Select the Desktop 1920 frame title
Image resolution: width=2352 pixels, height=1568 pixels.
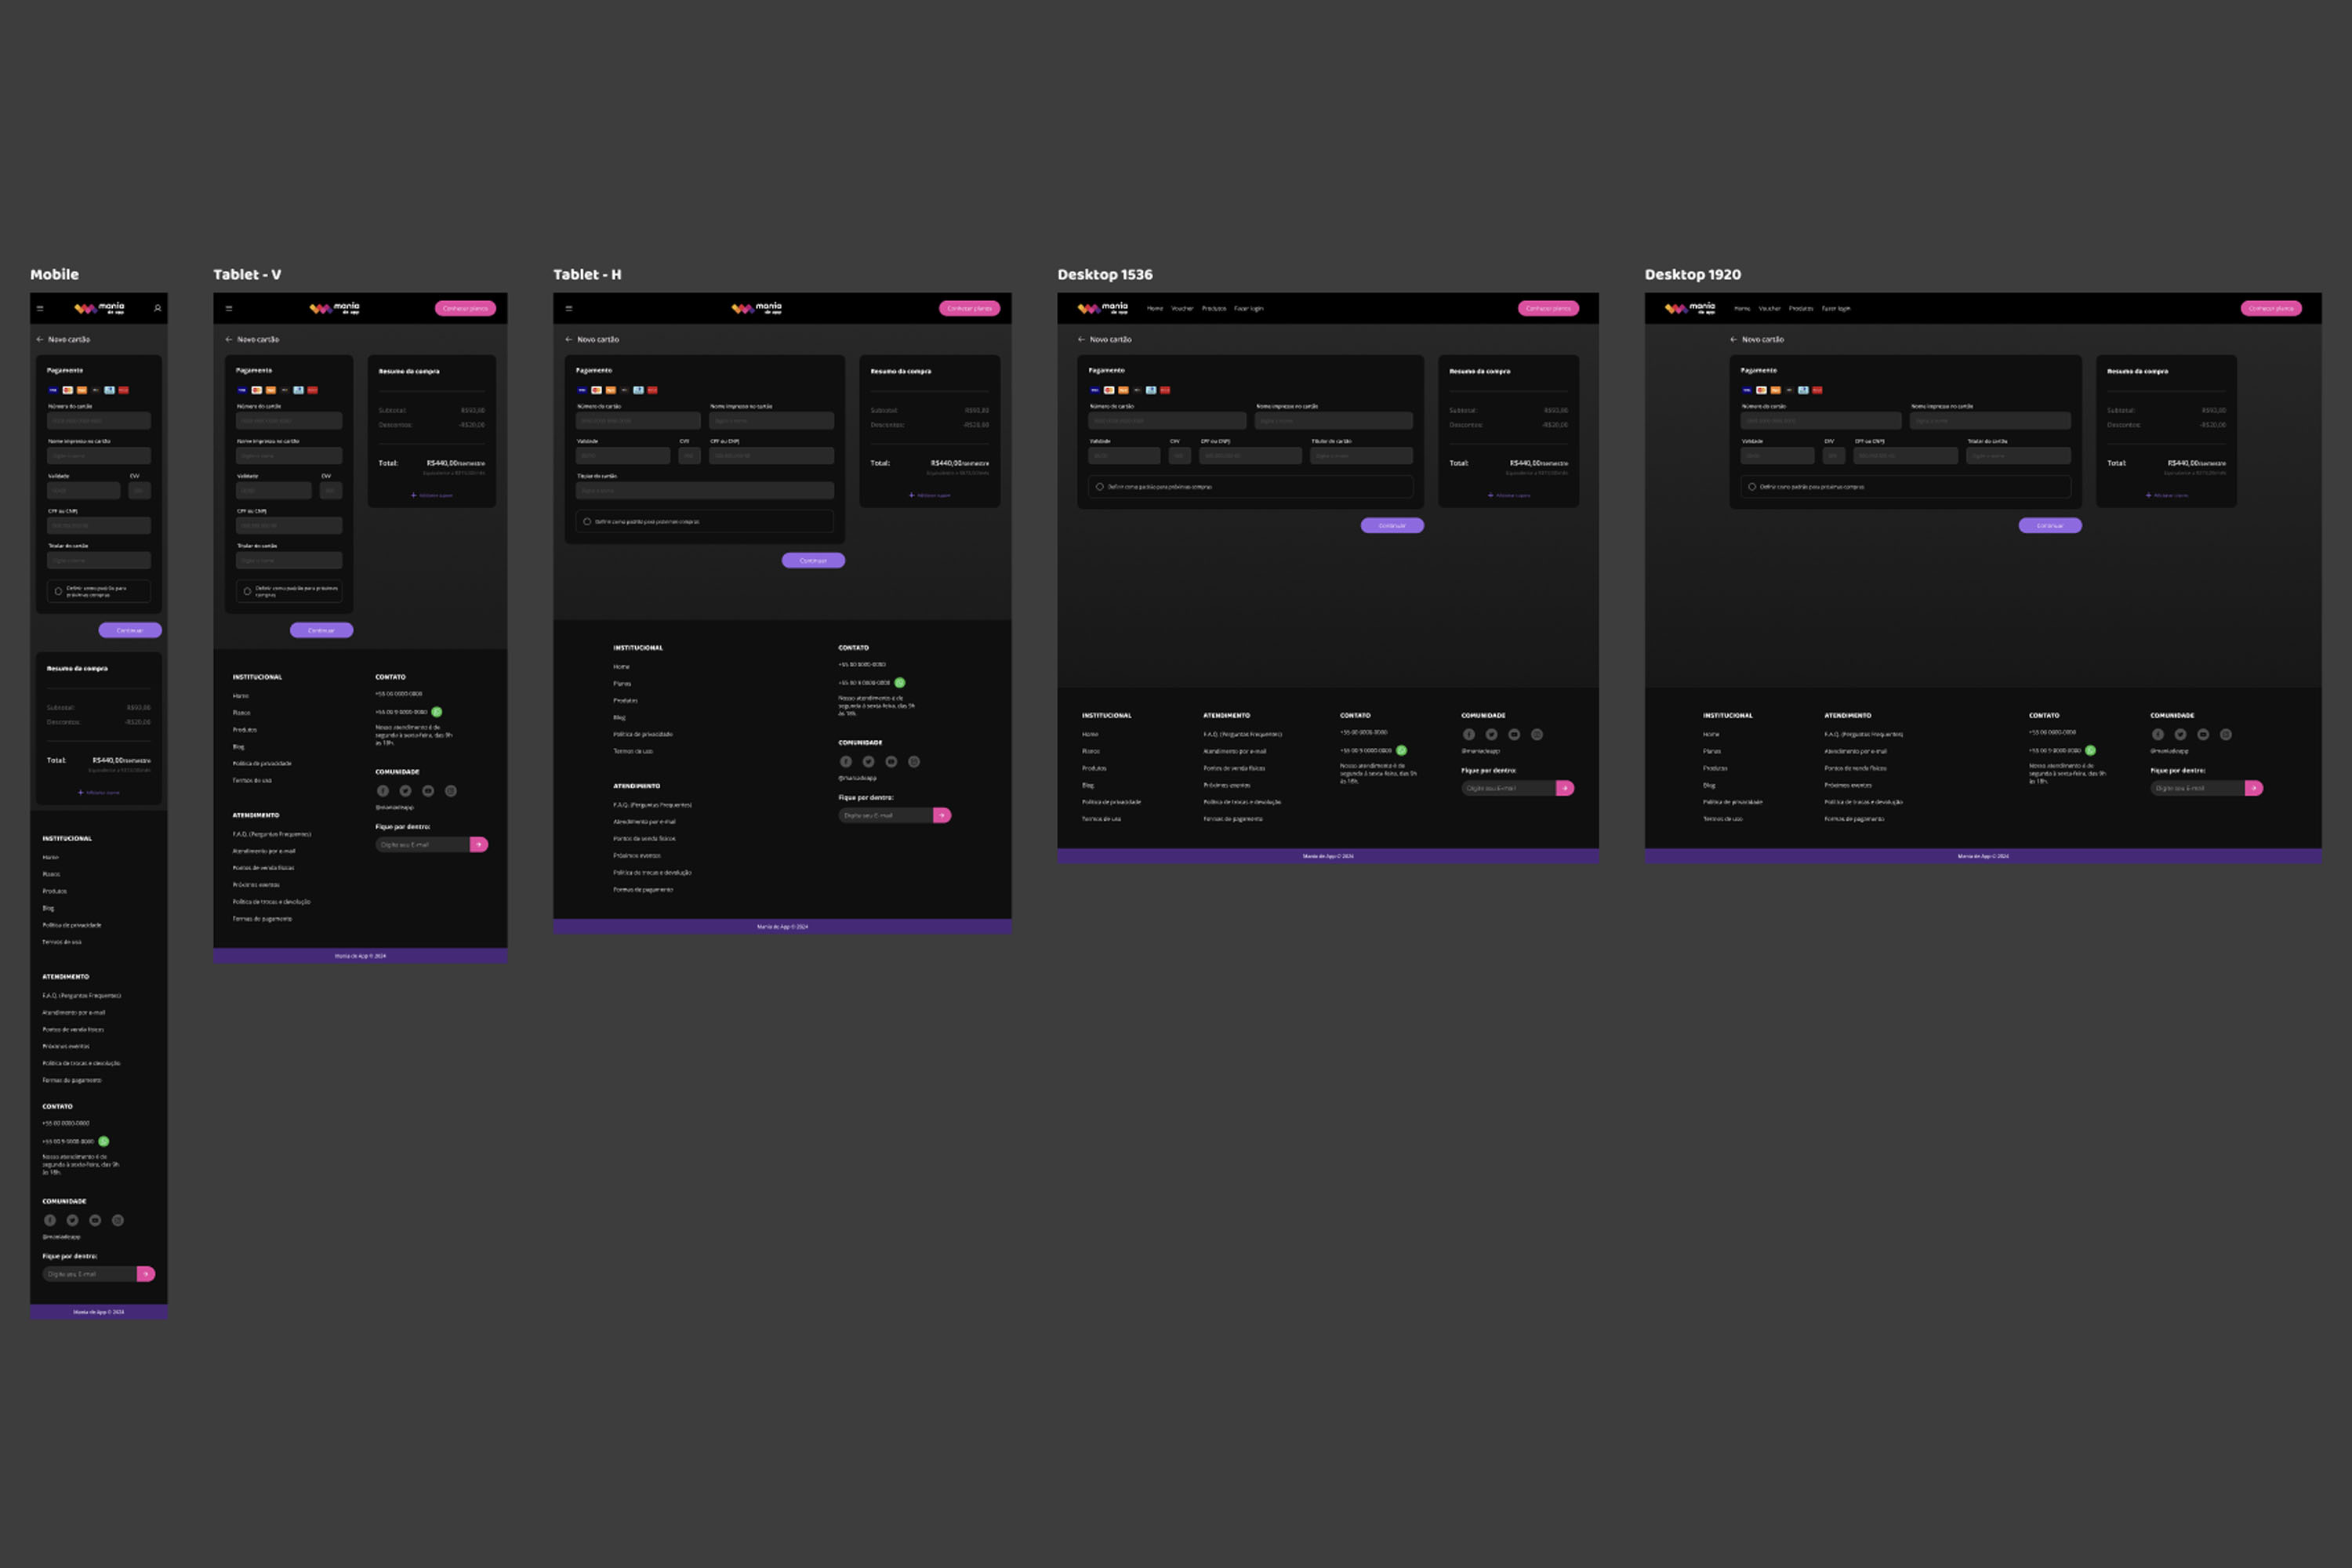click(1692, 274)
